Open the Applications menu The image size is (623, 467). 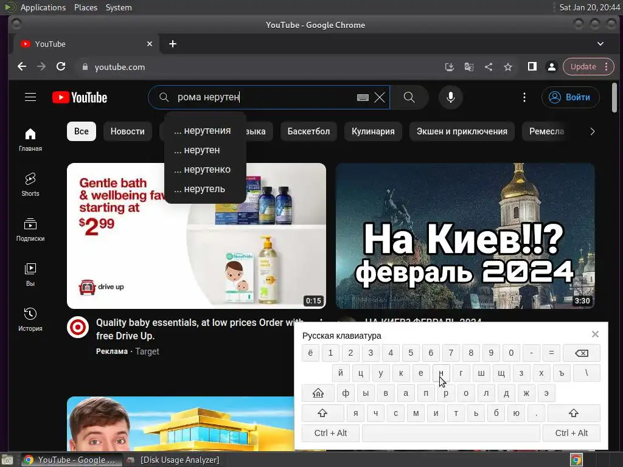point(43,7)
